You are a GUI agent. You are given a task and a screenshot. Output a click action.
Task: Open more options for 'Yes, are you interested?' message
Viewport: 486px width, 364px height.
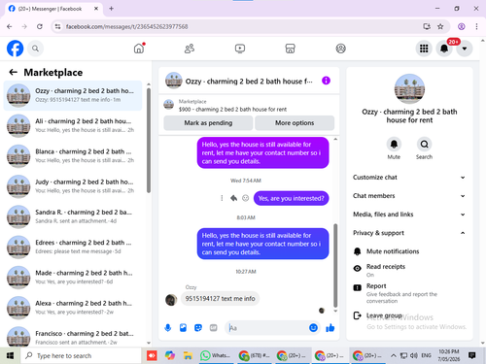point(222,198)
